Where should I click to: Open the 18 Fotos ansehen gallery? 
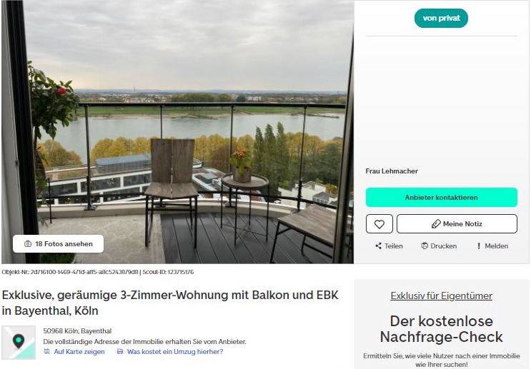tap(59, 244)
